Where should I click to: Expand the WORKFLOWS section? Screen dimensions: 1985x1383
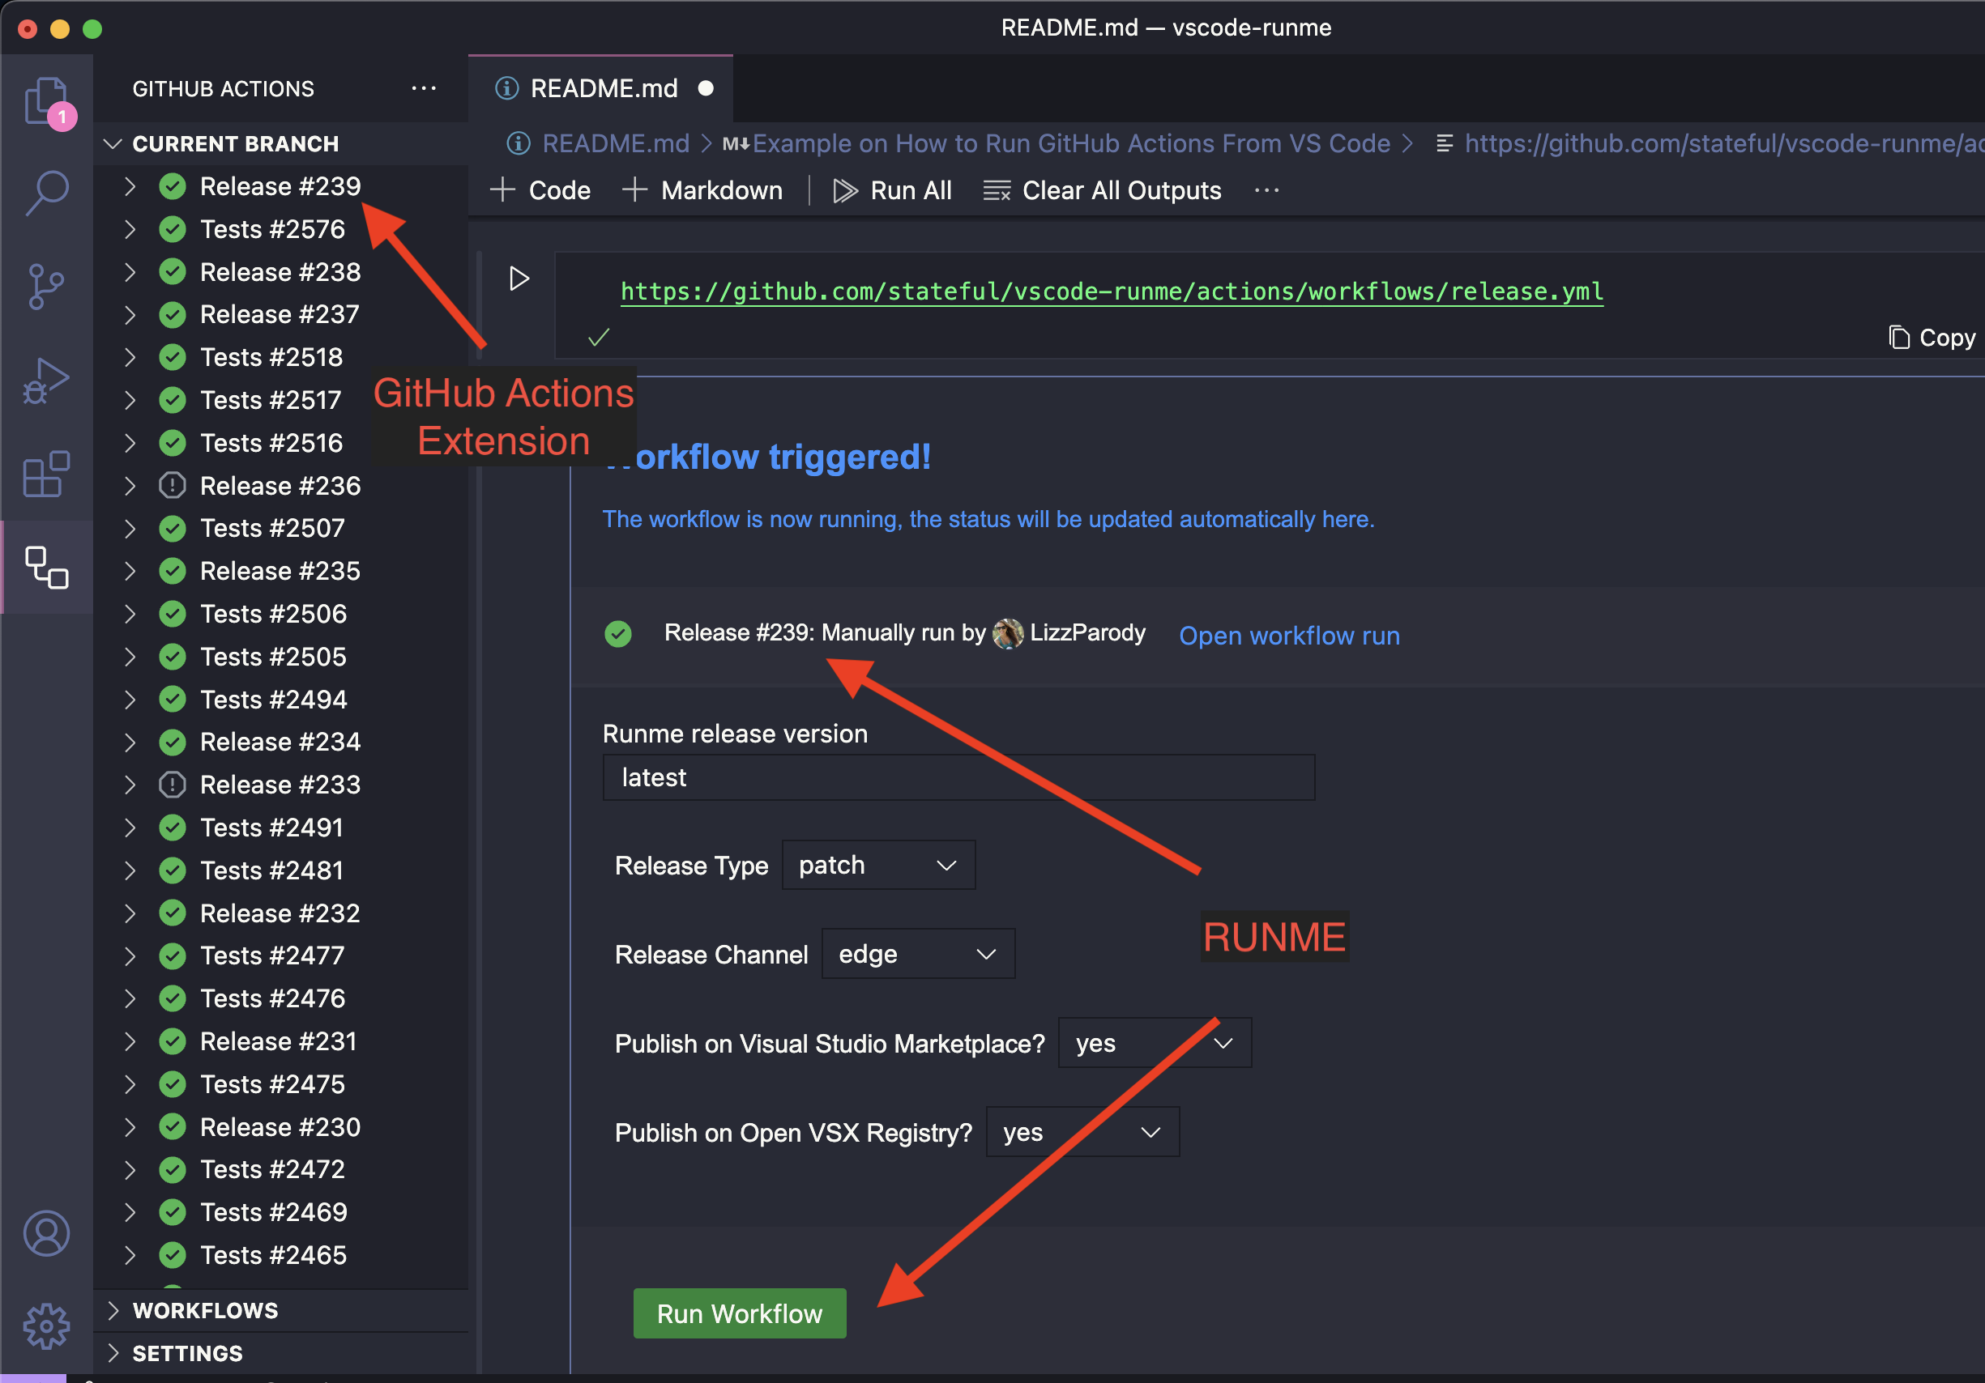(x=281, y=1310)
